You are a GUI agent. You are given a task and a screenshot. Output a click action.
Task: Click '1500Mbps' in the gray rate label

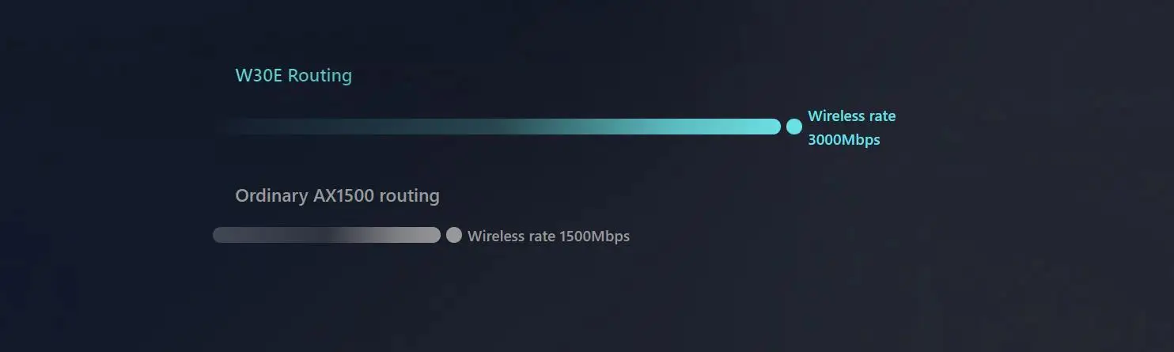coord(594,236)
